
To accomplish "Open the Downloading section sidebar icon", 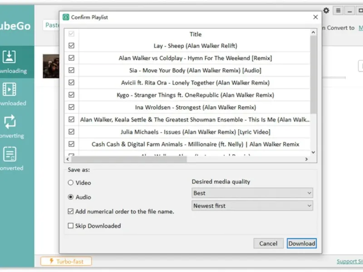I will [x=10, y=57].
